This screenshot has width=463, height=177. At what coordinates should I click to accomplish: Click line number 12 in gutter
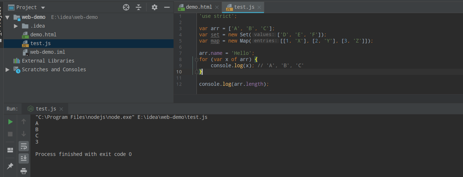pyautogui.click(x=179, y=84)
